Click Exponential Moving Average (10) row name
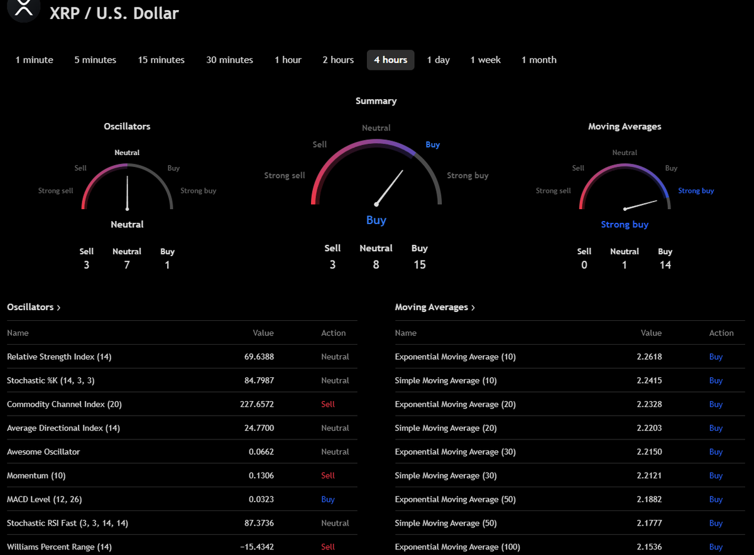The width and height of the screenshot is (754, 555). click(x=456, y=357)
